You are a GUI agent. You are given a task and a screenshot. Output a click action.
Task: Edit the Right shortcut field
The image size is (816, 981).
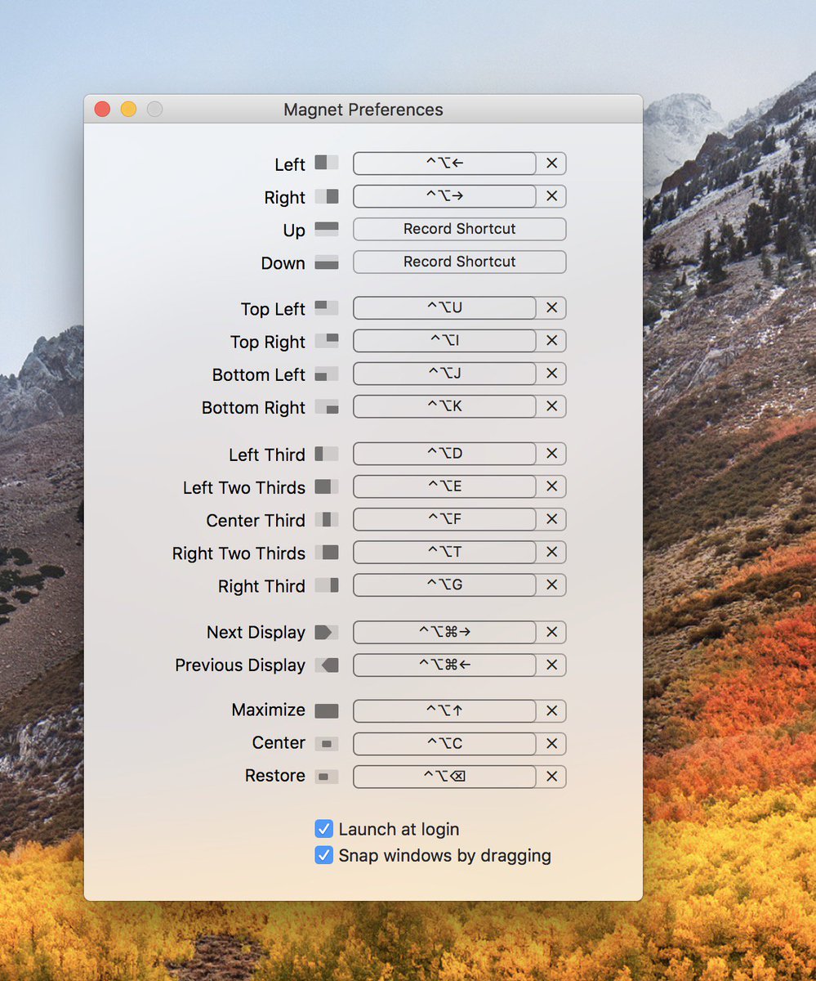pyautogui.click(x=445, y=196)
